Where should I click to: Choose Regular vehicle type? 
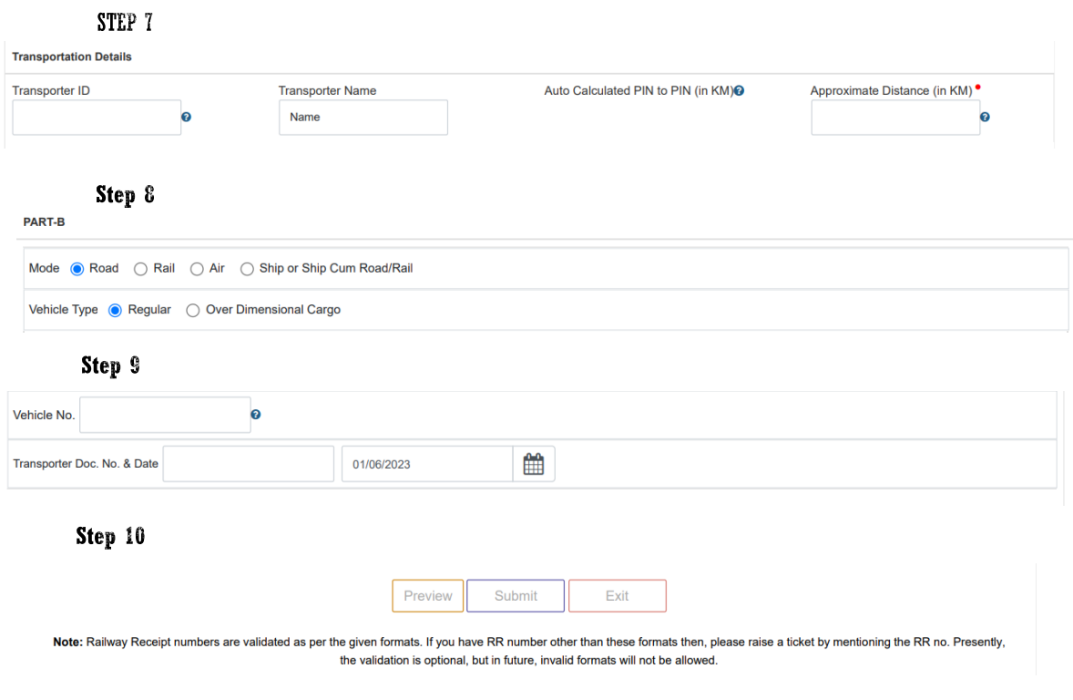(115, 310)
